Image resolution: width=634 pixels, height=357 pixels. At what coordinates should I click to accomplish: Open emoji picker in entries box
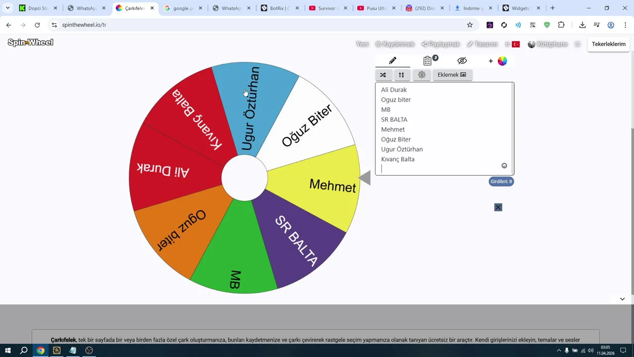point(504,166)
